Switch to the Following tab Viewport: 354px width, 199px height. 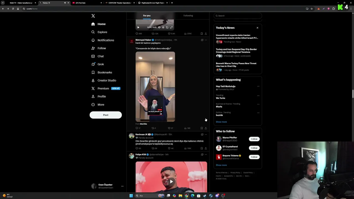coord(188,15)
